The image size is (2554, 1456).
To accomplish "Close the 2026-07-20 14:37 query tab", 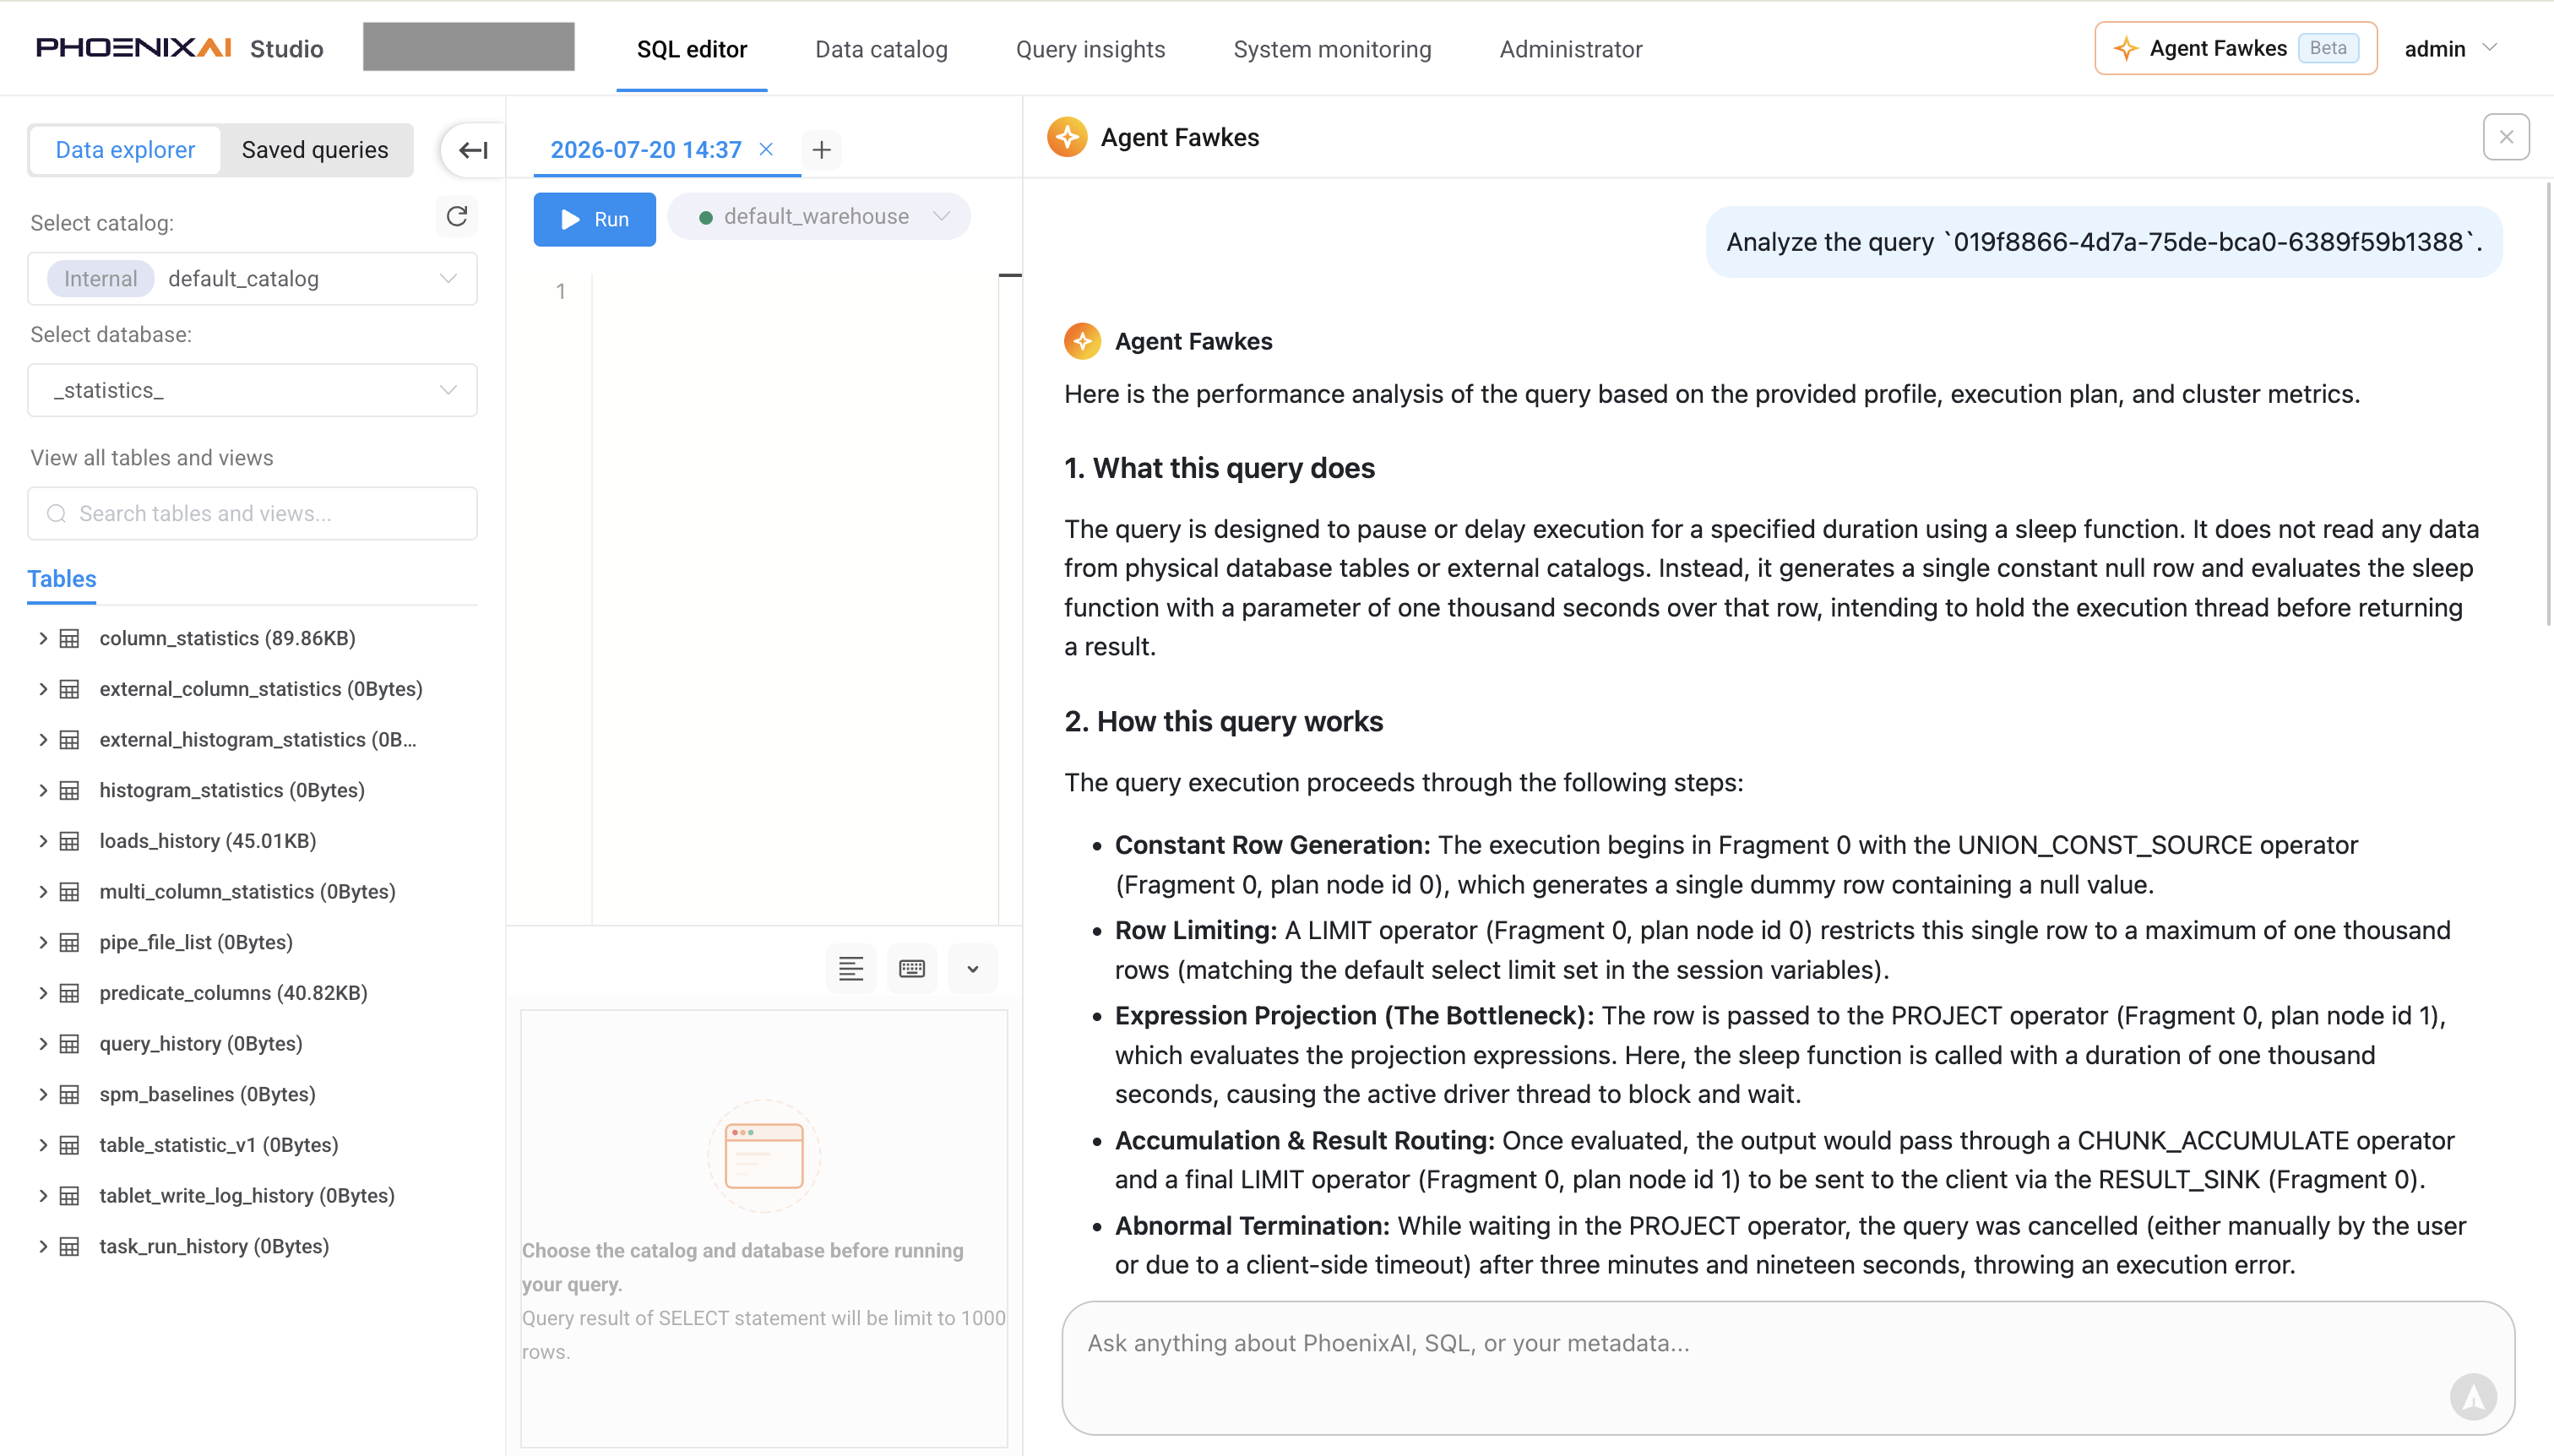I will click(766, 149).
